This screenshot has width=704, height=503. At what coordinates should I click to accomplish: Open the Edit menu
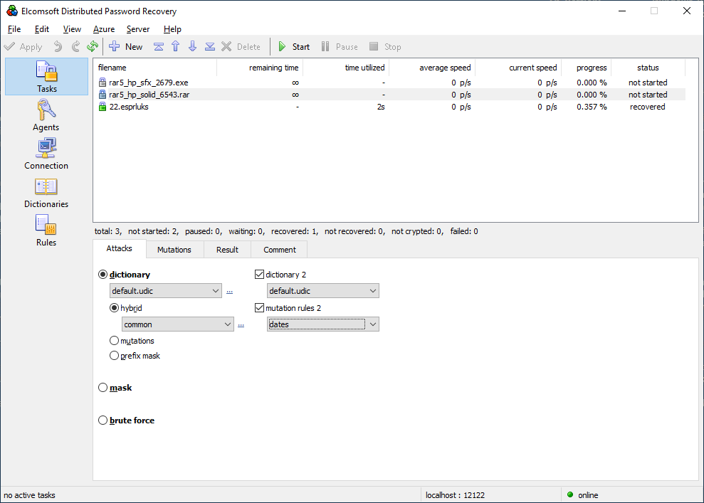(x=42, y=29)
